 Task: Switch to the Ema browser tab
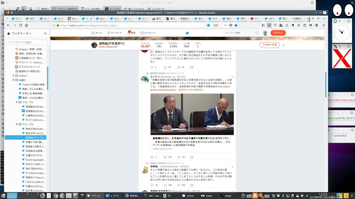click(x=73, y=18)
